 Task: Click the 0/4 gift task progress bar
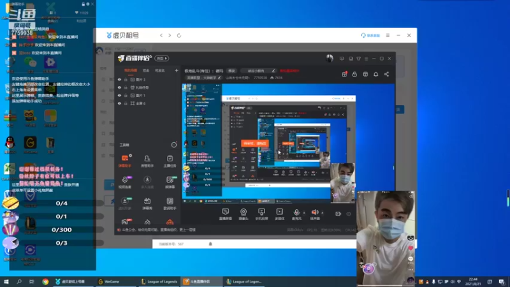point(61,203)
